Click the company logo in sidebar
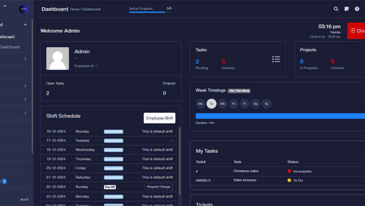The image size is (365, 206). point(24,9)
